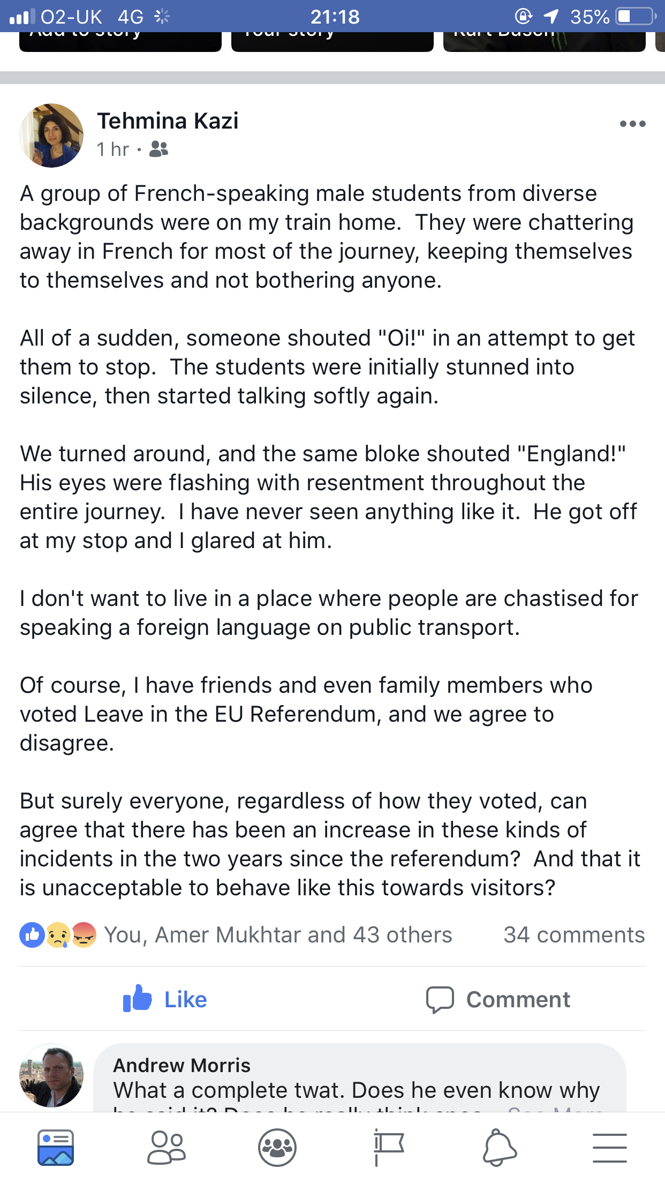View the angry reaction emoji
665x1183 pixels.
click(x=84, y=935)
